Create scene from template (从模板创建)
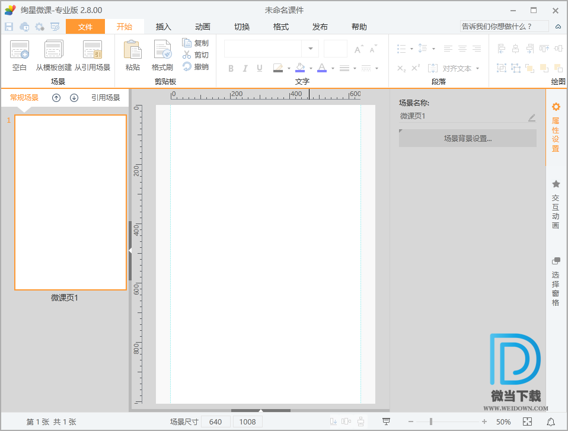This screenshot has height=431, width=568. (x=53, y=55)
